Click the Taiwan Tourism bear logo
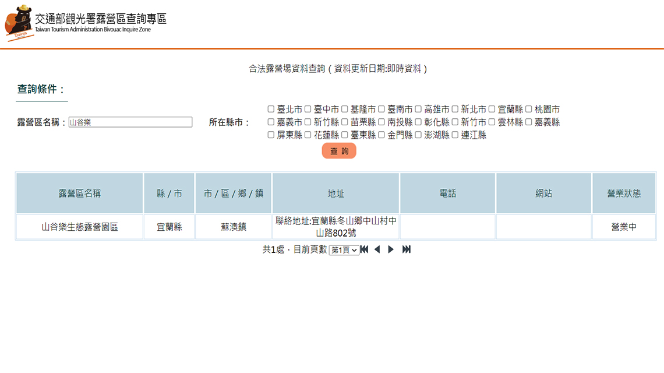 click(19, 22)
